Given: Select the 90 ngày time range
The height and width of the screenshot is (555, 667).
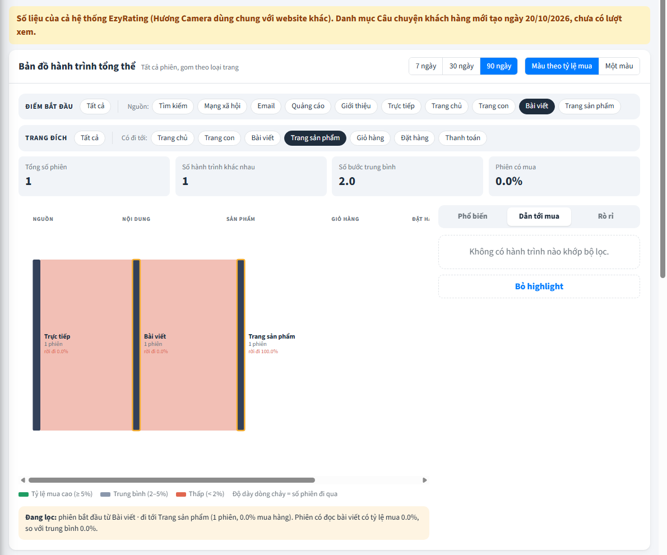Looking at the screenshot, I should (499, 66).
